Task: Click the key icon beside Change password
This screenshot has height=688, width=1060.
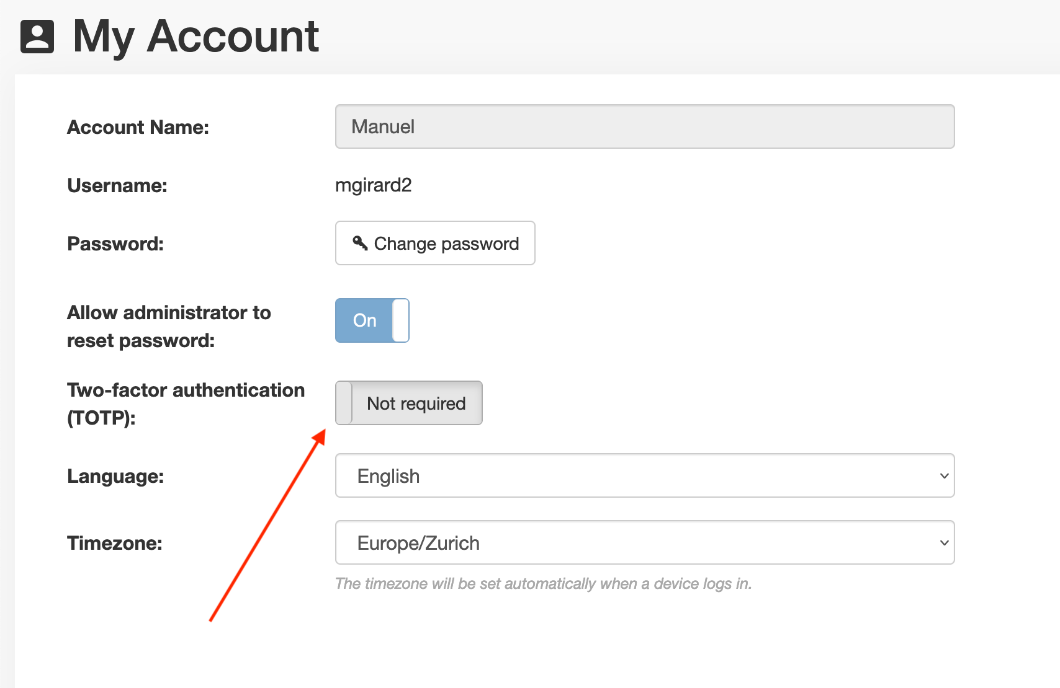Action: point(360,243)
